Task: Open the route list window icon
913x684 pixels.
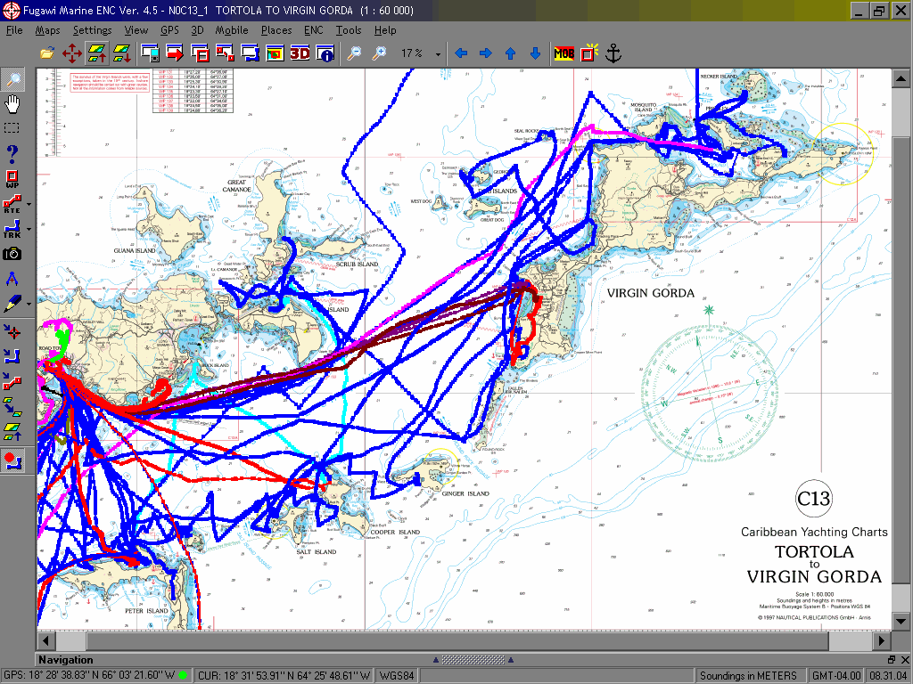Action: [225, 53]
